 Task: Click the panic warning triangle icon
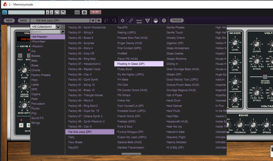(147, 21)
